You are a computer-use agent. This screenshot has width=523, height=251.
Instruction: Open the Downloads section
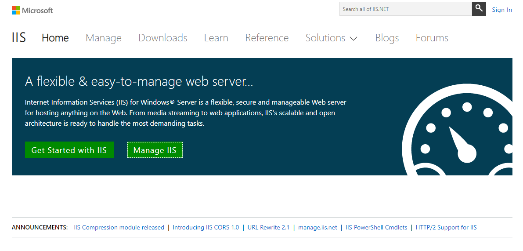pyautogui.click(x=163, y=38)
